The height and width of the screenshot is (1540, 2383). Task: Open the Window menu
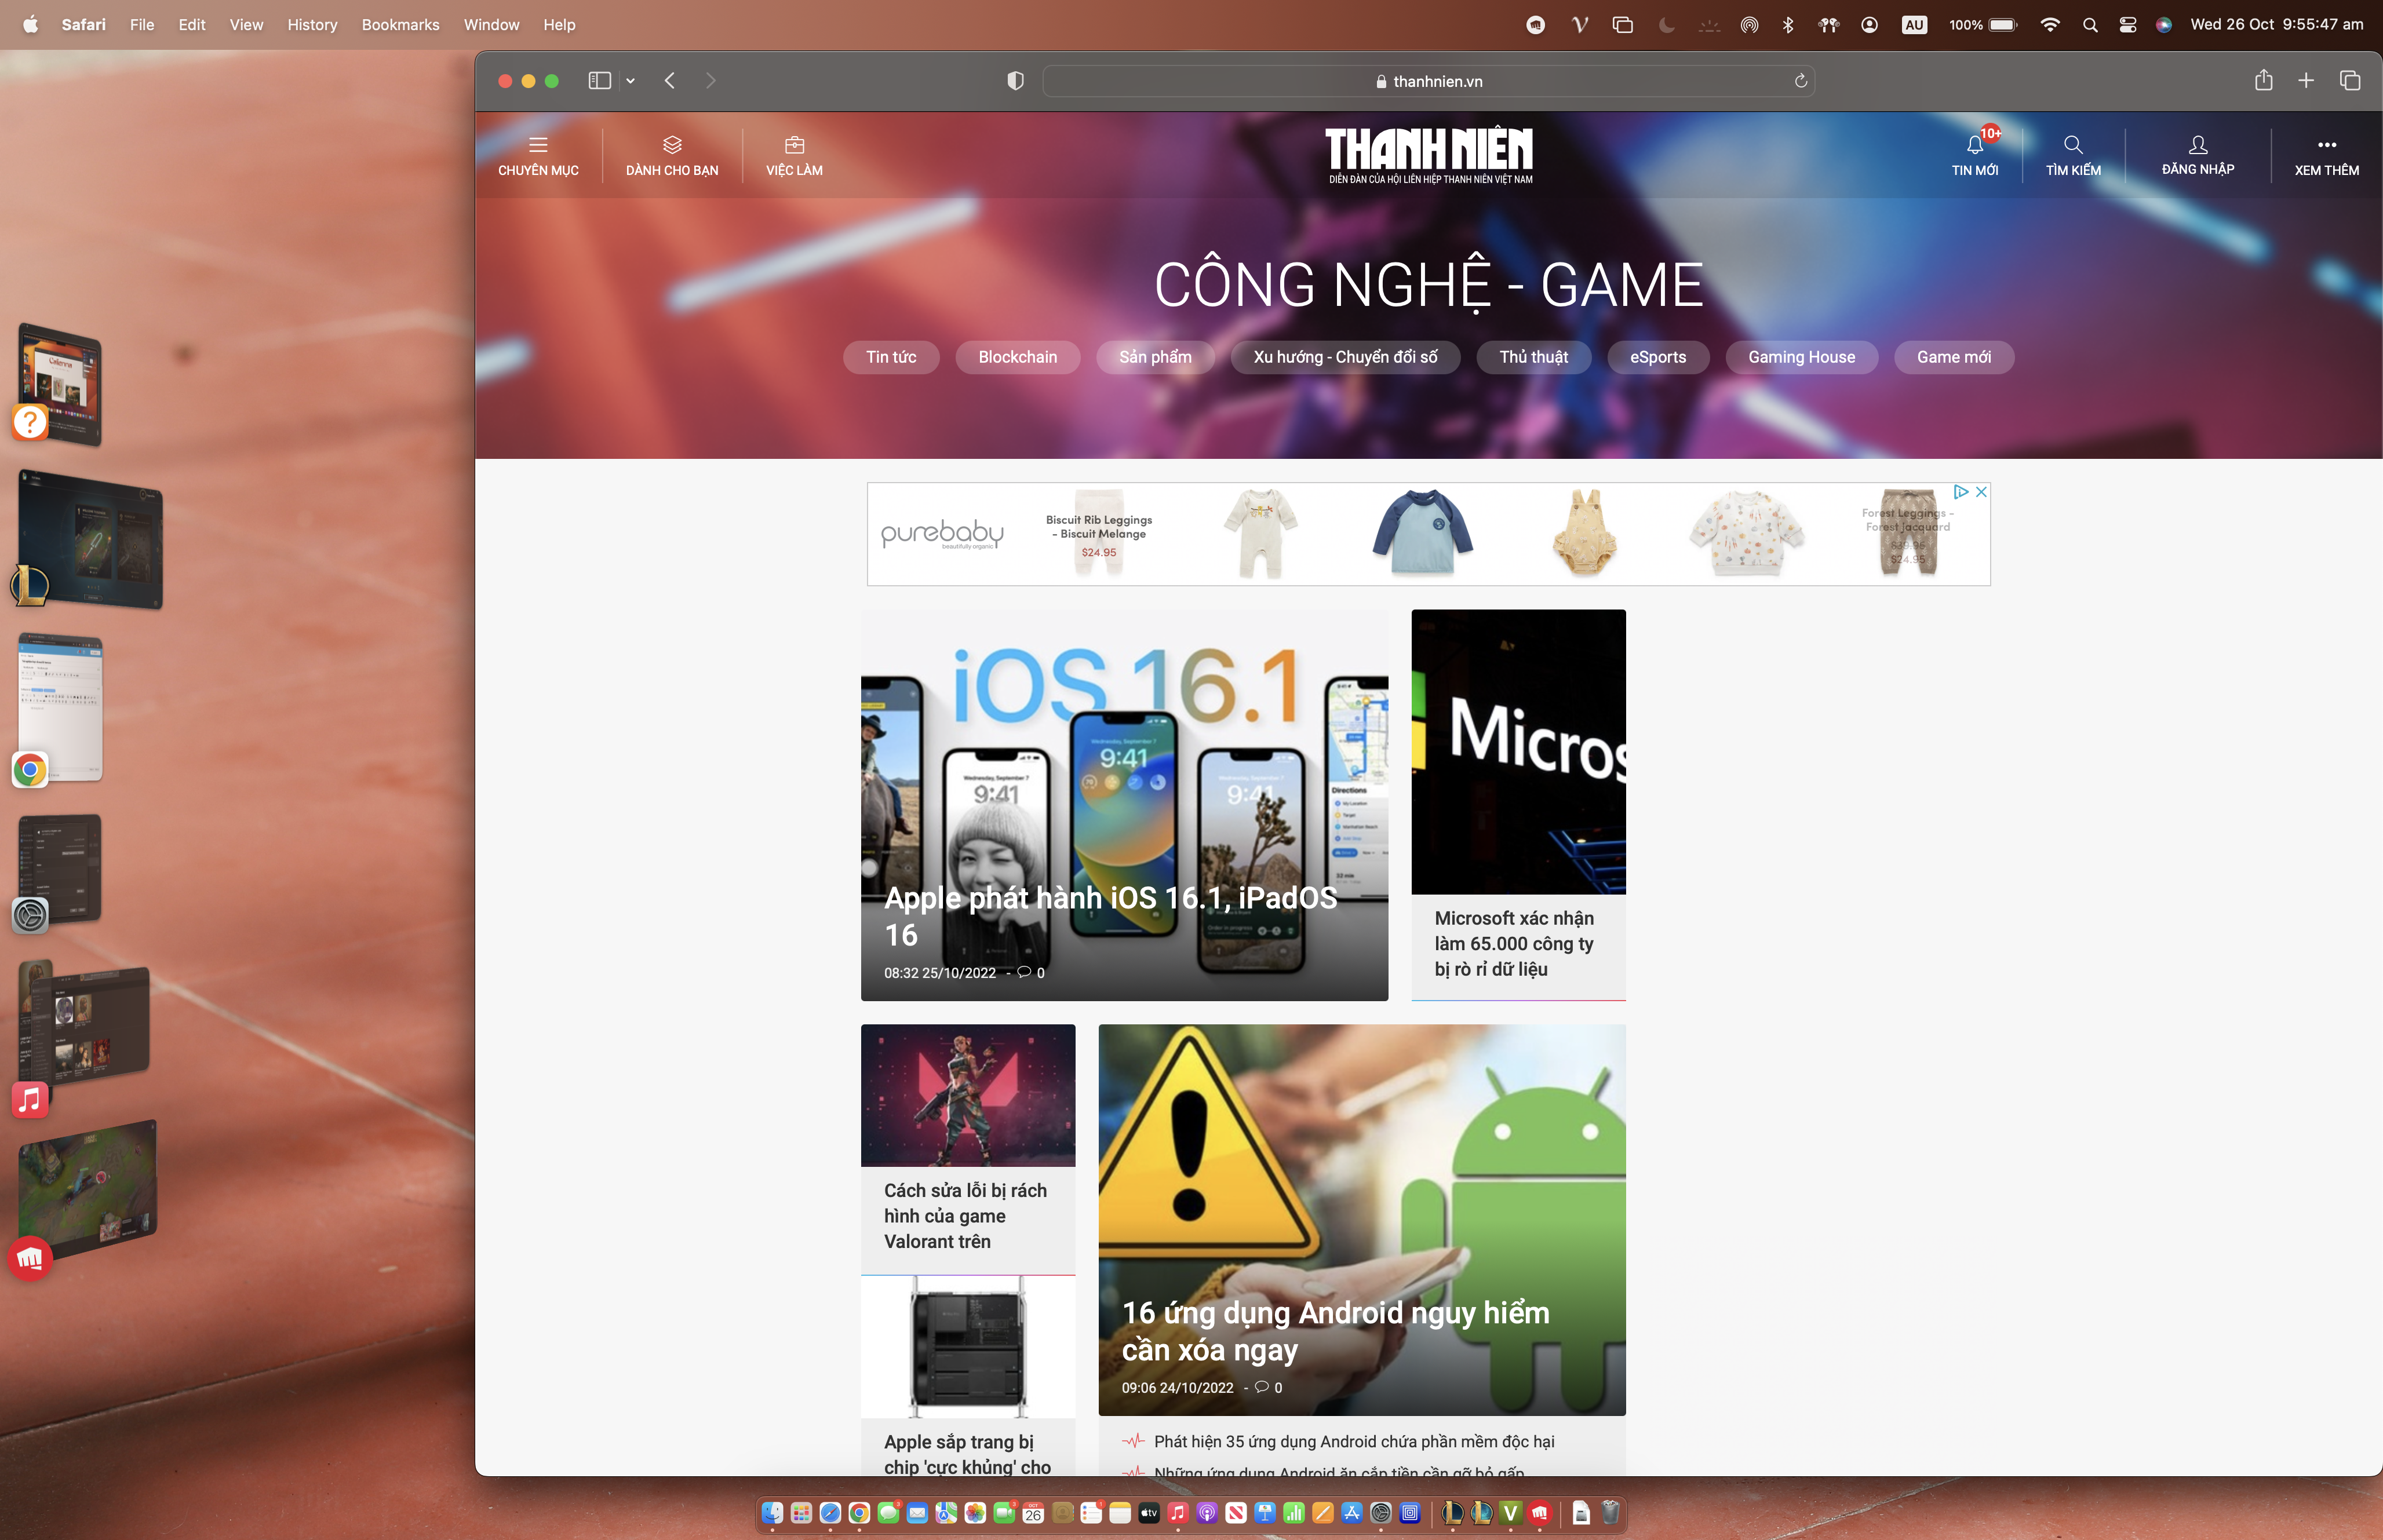[491, 24]
